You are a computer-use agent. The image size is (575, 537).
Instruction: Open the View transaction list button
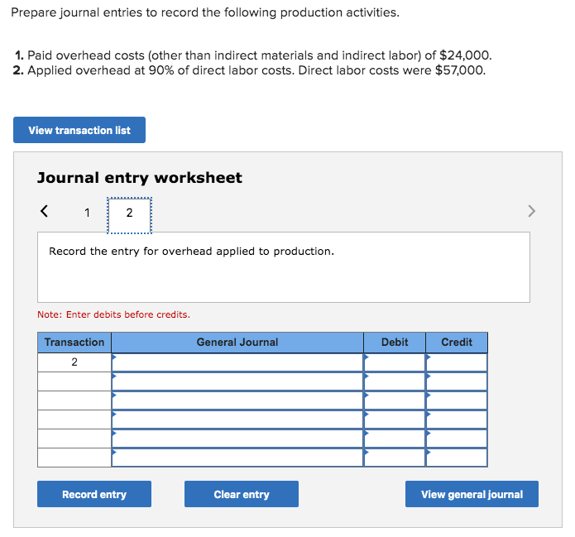tap(79, 130)
